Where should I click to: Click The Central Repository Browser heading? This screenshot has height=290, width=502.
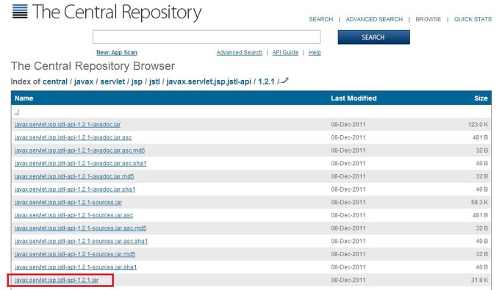93,66
